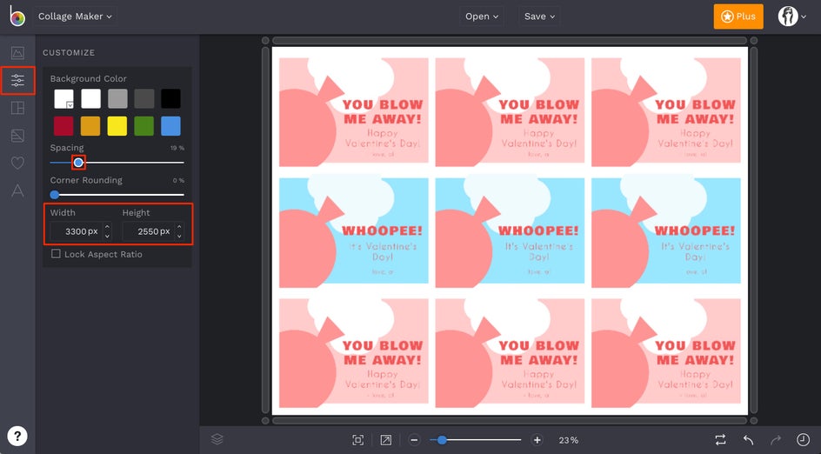Select the white background color swatch
The height and width of the screenshot is (454, 821).
tap(90, 98)
